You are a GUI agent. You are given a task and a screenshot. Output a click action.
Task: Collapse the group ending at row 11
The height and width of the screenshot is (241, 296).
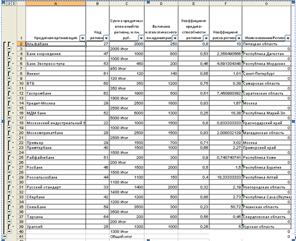tap(9, 88)
